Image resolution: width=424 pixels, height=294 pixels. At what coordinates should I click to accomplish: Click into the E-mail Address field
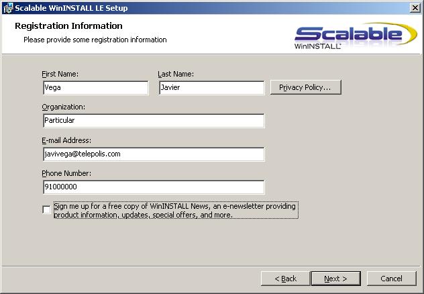point(153,154)
